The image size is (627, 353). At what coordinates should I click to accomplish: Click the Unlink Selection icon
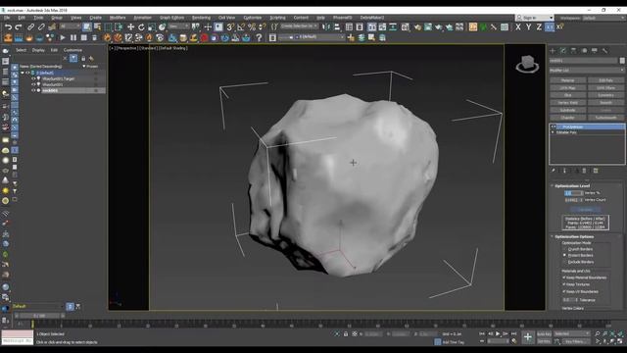41,26
